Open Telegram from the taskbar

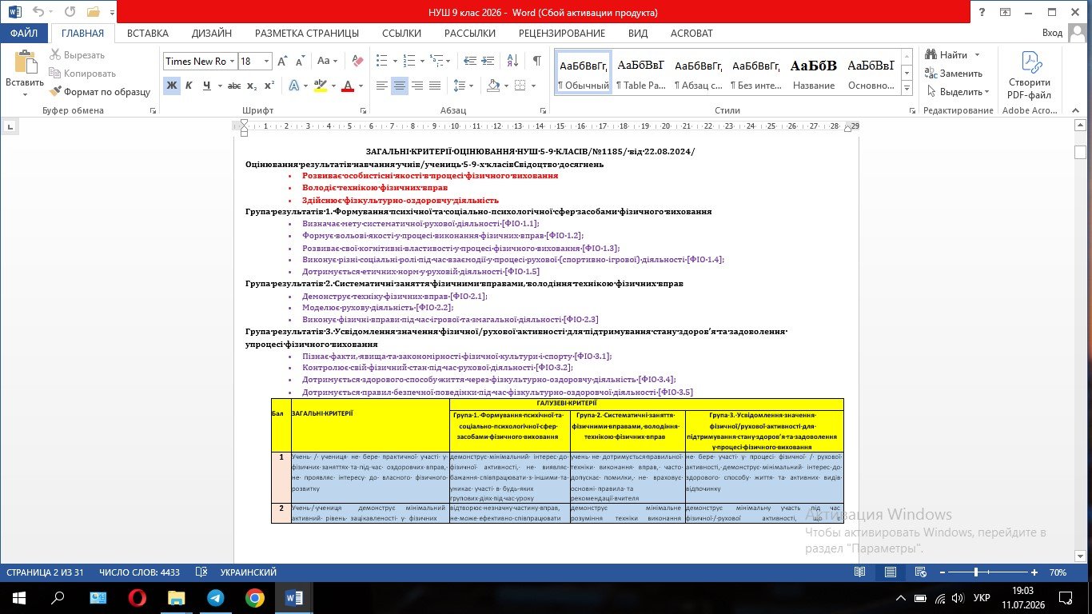pyautogui.click(x=215, y=597)
